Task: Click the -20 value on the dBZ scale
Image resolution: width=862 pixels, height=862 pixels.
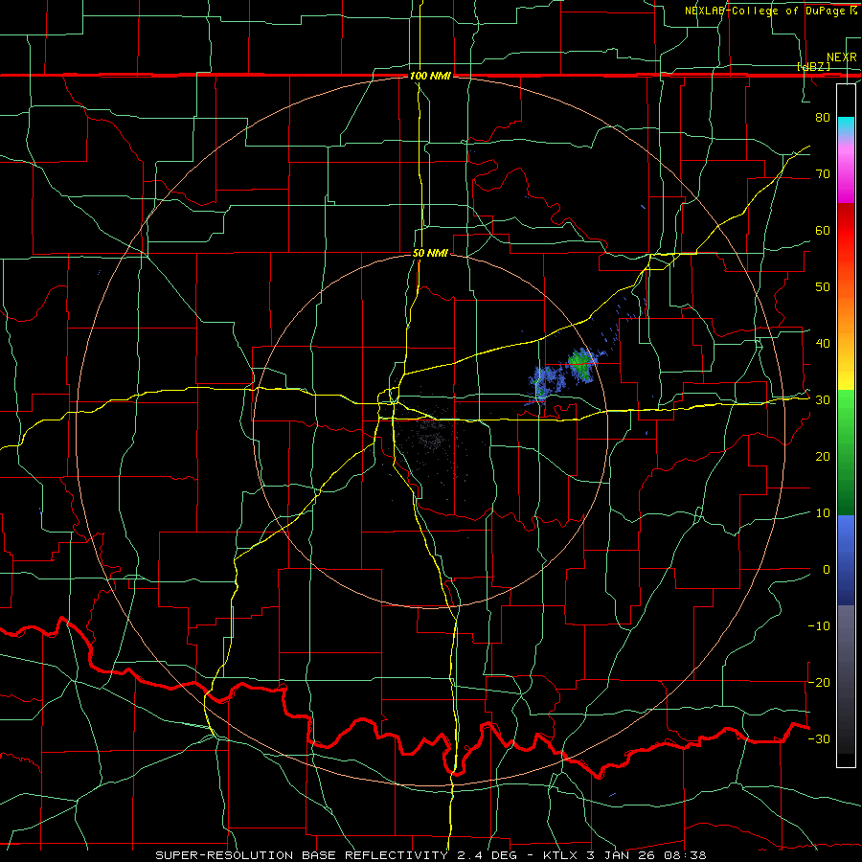Action: 819,682
